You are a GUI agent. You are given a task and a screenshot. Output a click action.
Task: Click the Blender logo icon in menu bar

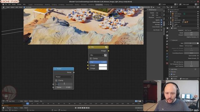pos(3,4)
